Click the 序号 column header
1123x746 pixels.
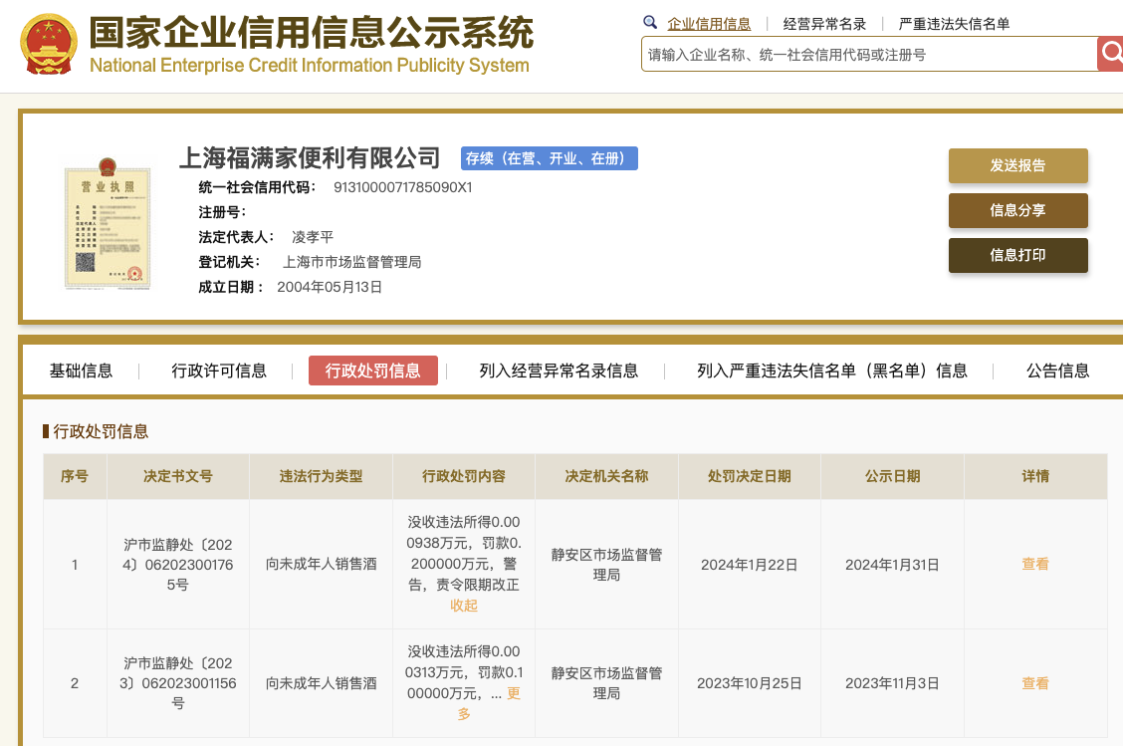(75, 476)
